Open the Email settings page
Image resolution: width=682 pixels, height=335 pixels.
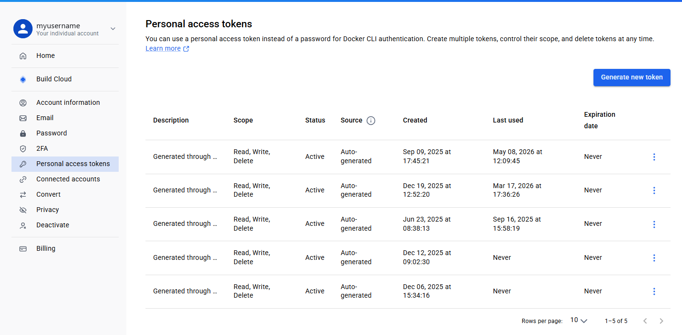click(x=65, y=118)
